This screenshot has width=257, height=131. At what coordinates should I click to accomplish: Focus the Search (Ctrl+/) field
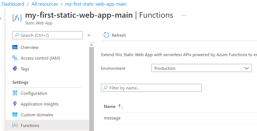point(47,35)
